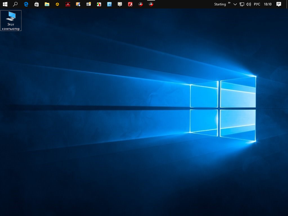Select the Этот компьютер desktop icon
This screenshot has height=216, width=288.
point(11,21)
